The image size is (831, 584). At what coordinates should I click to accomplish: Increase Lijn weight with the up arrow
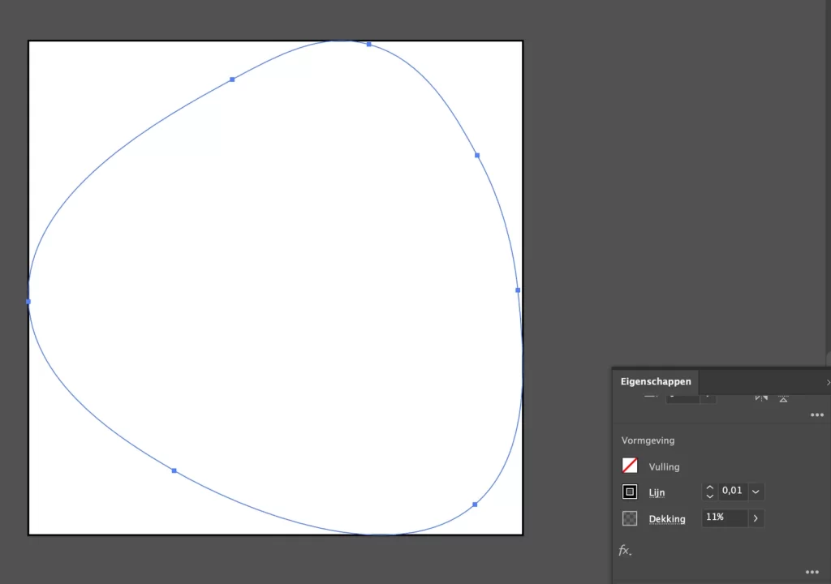tap(710, 487)
